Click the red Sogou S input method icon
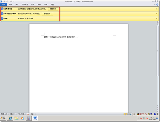This screenshot has height=122, width=160. coord(141,114)
